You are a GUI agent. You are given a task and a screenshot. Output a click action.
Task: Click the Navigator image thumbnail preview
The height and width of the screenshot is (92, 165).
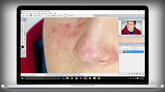coord(132,28)
